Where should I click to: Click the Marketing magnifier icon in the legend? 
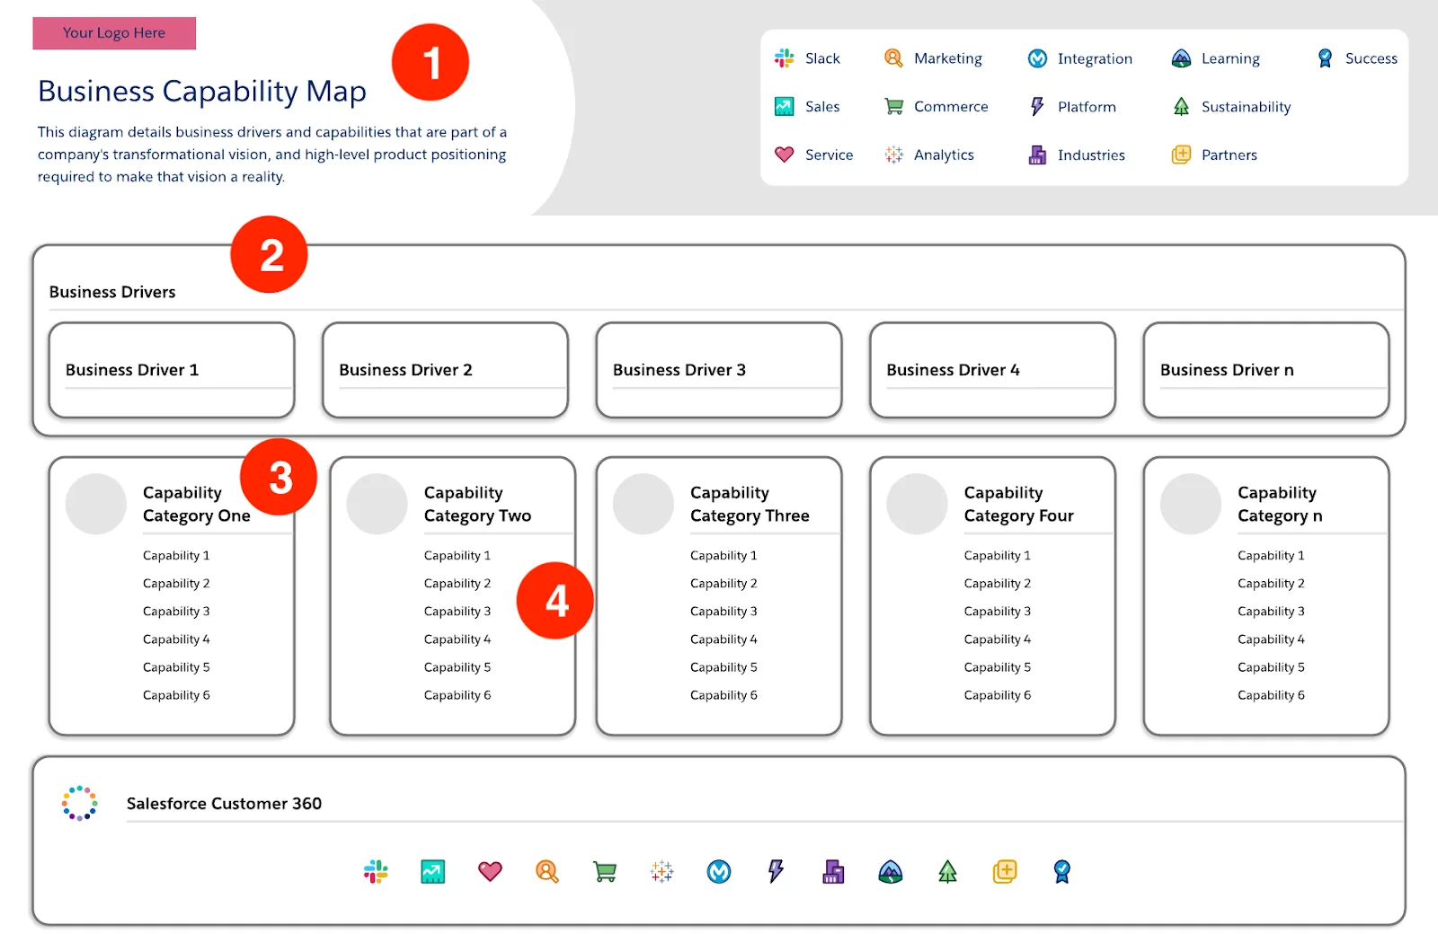pos(893,58)
